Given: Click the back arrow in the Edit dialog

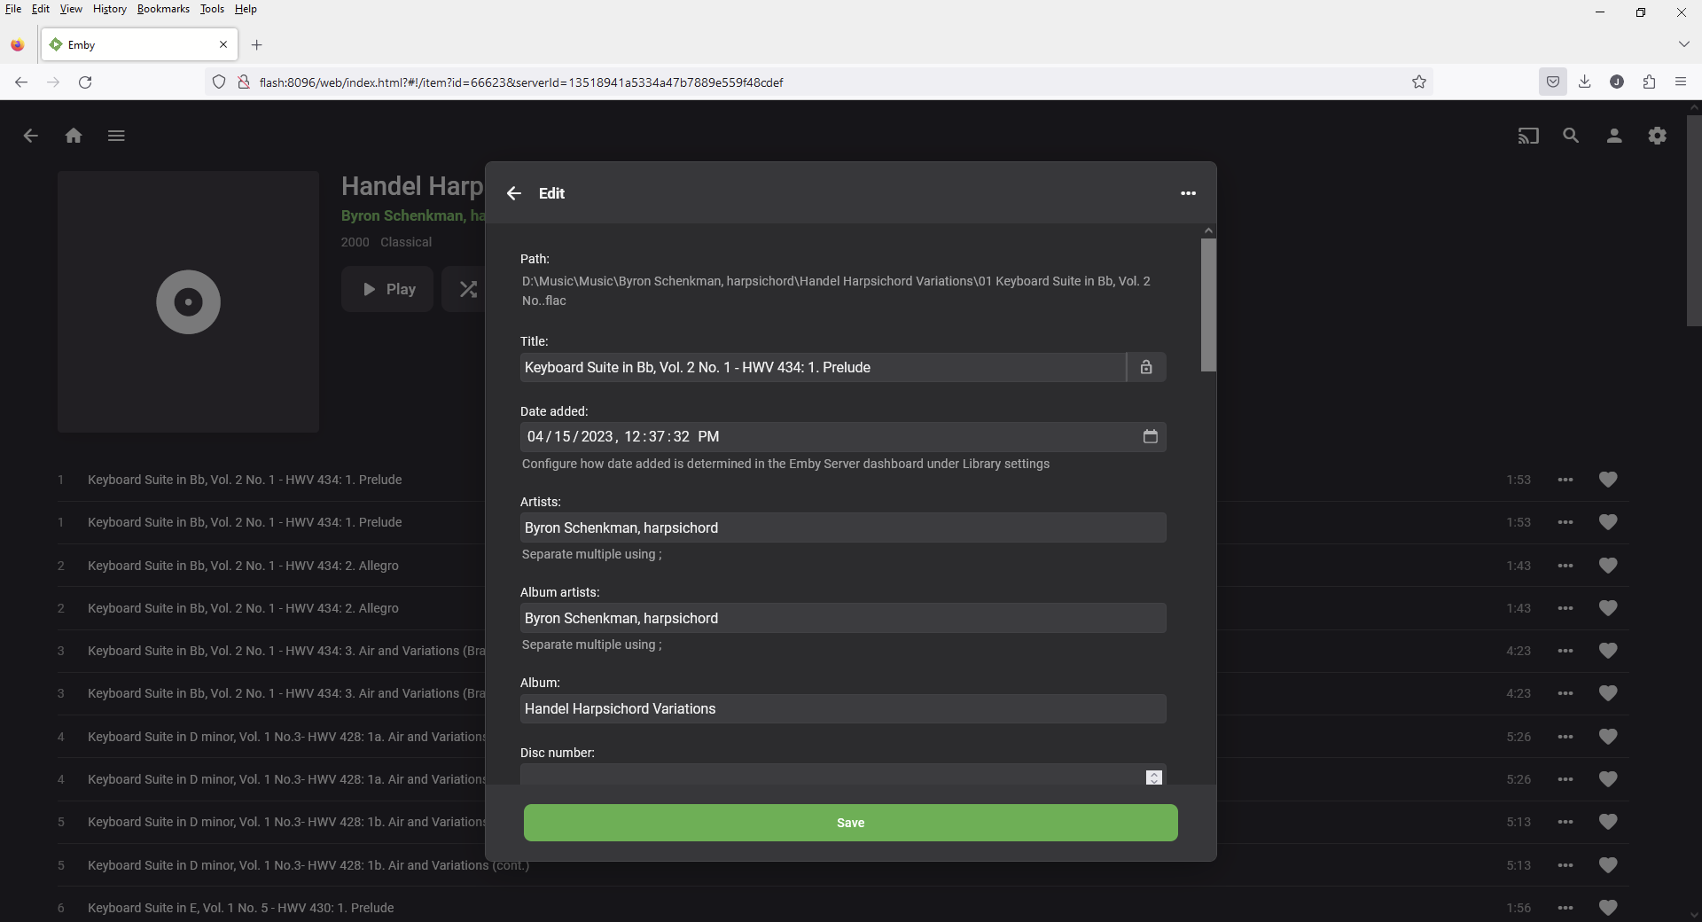Looking at the screenshot, I should (514, 193).
